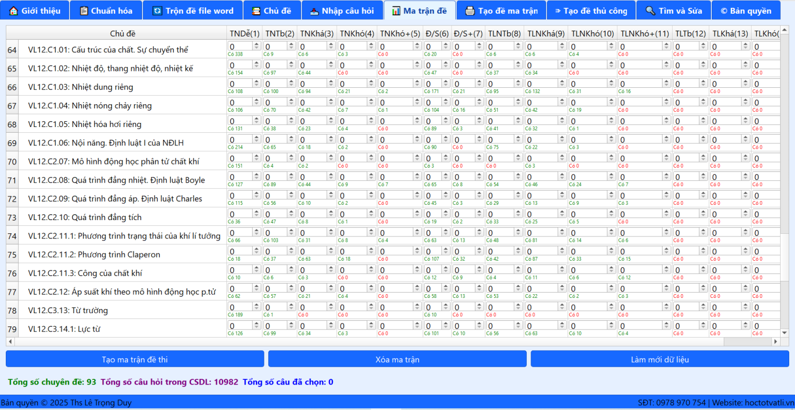Increase TNDễ(1) value for row 64
Viewport: 795px width, 410px height.
coord(257,44)
